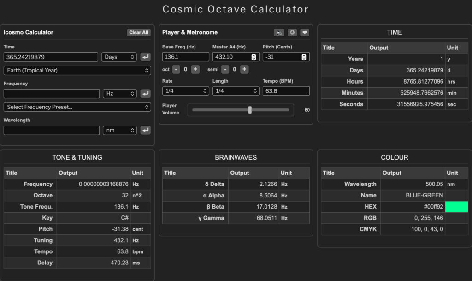Open the nm wavelength unit dropdown
The image size is (472, 281).
coord(120,130)
